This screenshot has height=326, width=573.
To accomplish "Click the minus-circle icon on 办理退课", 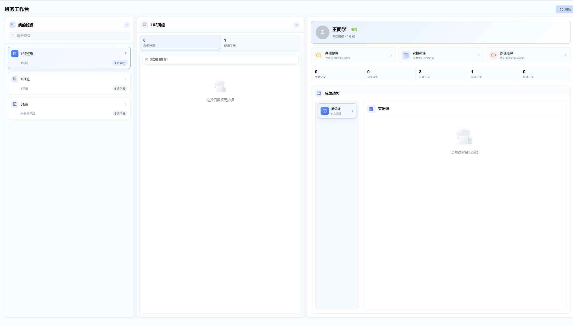I will coord(493,55).
